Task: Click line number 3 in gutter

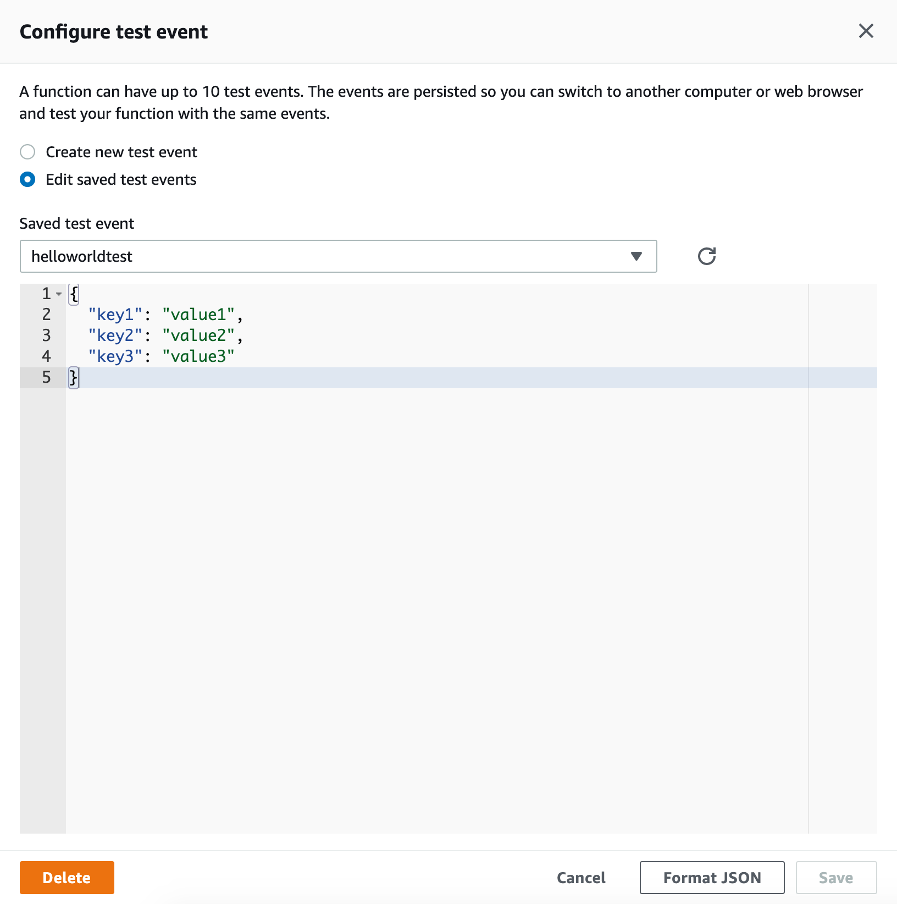Action: (x=46, y=335)
